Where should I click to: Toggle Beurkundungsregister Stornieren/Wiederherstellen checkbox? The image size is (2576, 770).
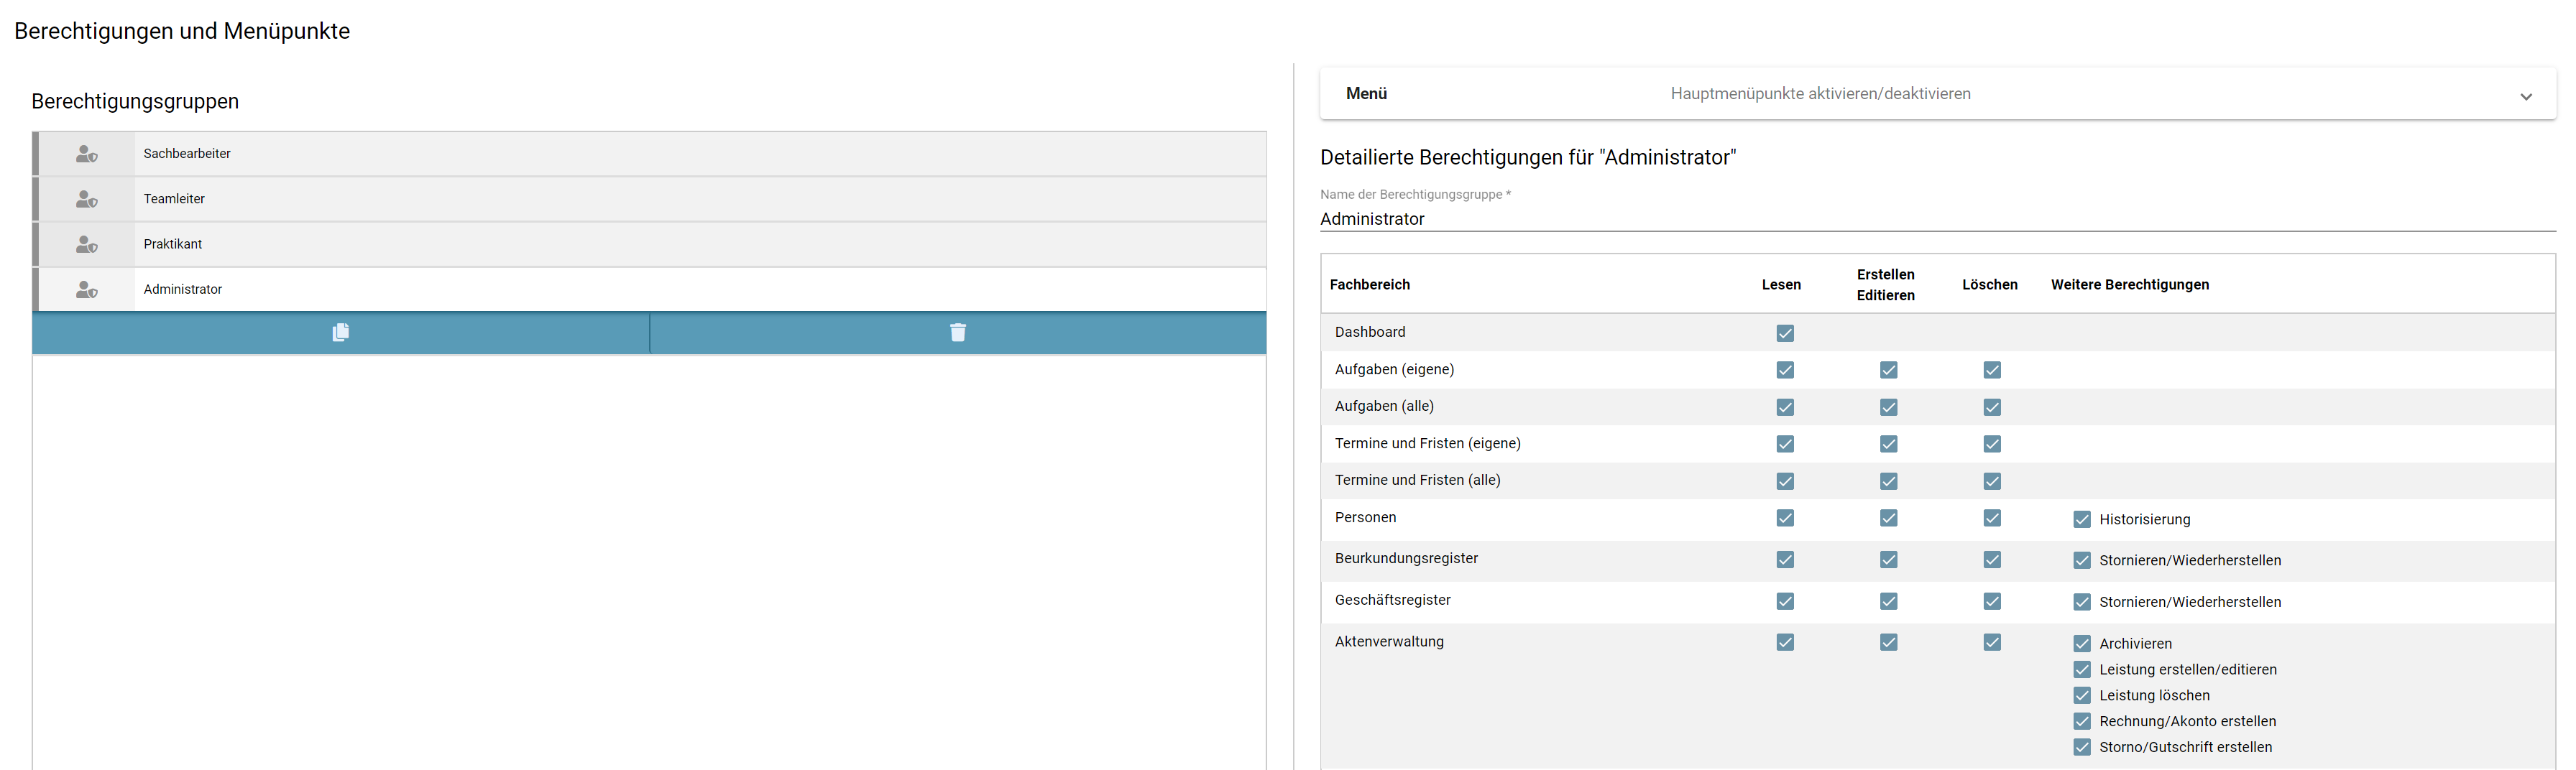coord(2082,560)
